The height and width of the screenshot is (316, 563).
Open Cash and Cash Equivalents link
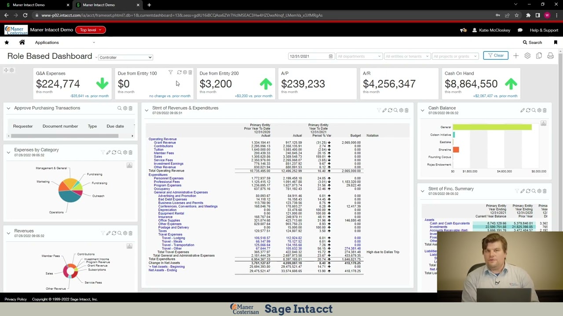(x=450, y=223)
